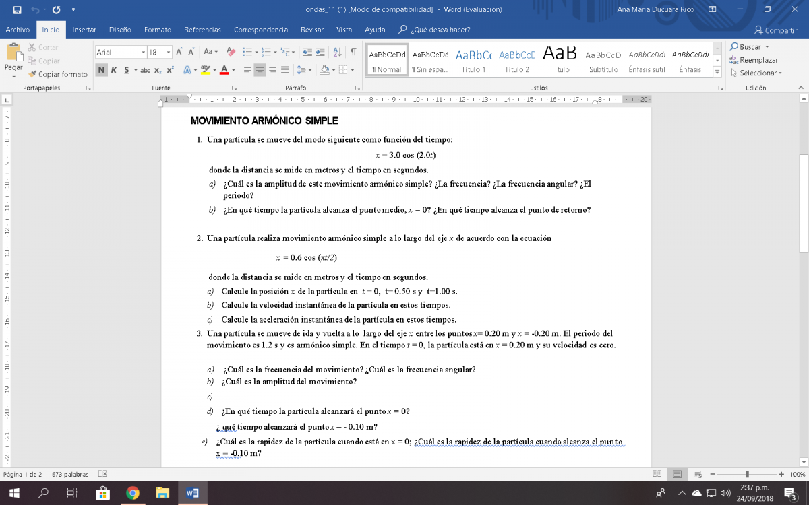
Task: Toggle strikethrough text formatting
Action: 145,70
